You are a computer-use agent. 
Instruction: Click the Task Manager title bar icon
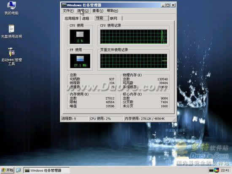(x=64, y=5)
